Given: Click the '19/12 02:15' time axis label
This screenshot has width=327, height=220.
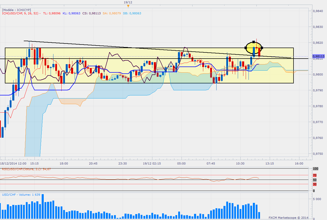Looking at the screenshot, I should coord(152,163).
